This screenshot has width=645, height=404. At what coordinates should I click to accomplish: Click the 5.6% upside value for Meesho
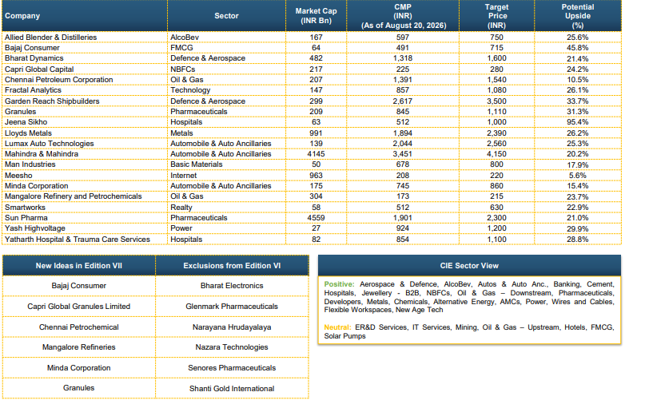(577, 176)
